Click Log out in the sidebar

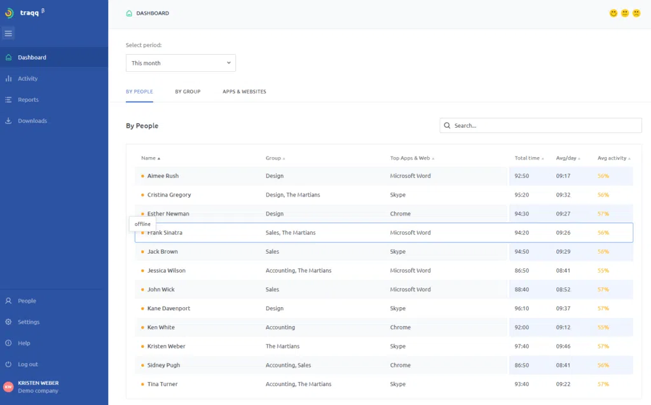tap(27, 364)
